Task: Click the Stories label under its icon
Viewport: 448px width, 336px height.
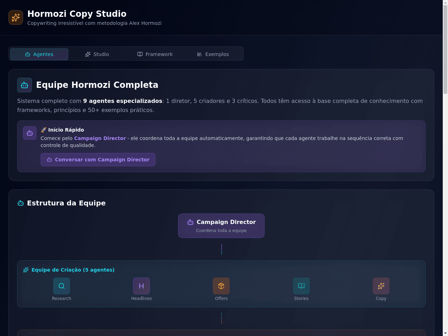Action: [301, 299]
